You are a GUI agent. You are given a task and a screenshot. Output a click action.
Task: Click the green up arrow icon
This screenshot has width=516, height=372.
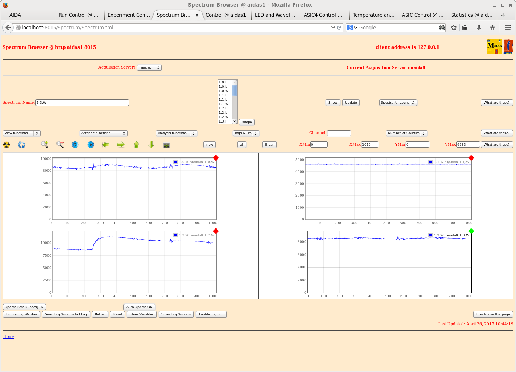(x=136, y=145)
